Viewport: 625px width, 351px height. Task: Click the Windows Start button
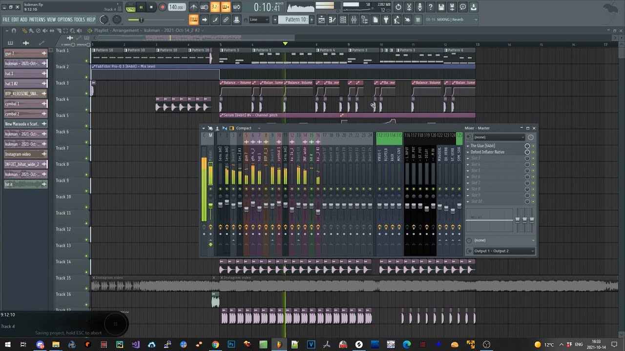click(x=7, y=345)
